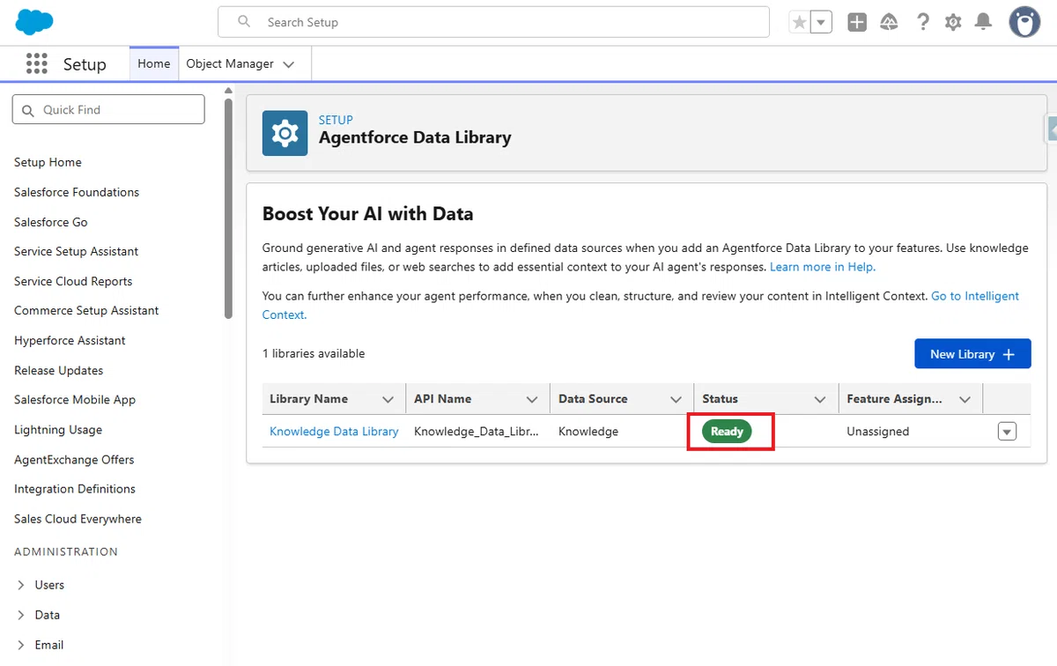Click the New Library button
1057x666 pixels.
pyautogui.click(x=972, y=354)
